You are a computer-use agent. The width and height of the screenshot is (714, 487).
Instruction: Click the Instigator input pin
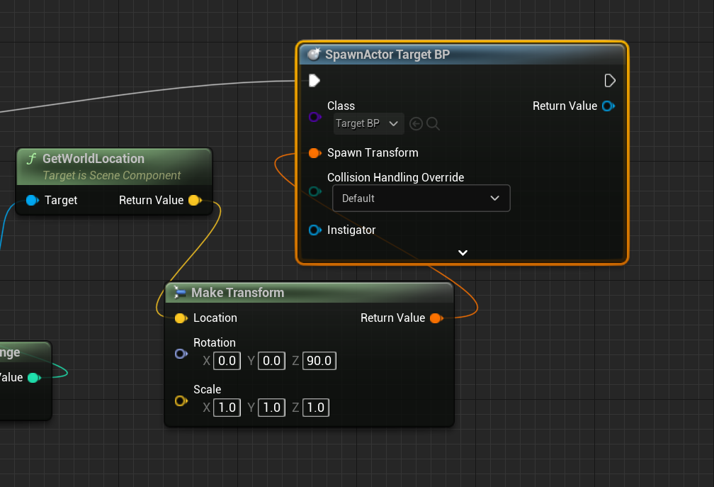(x=315, y=230)
